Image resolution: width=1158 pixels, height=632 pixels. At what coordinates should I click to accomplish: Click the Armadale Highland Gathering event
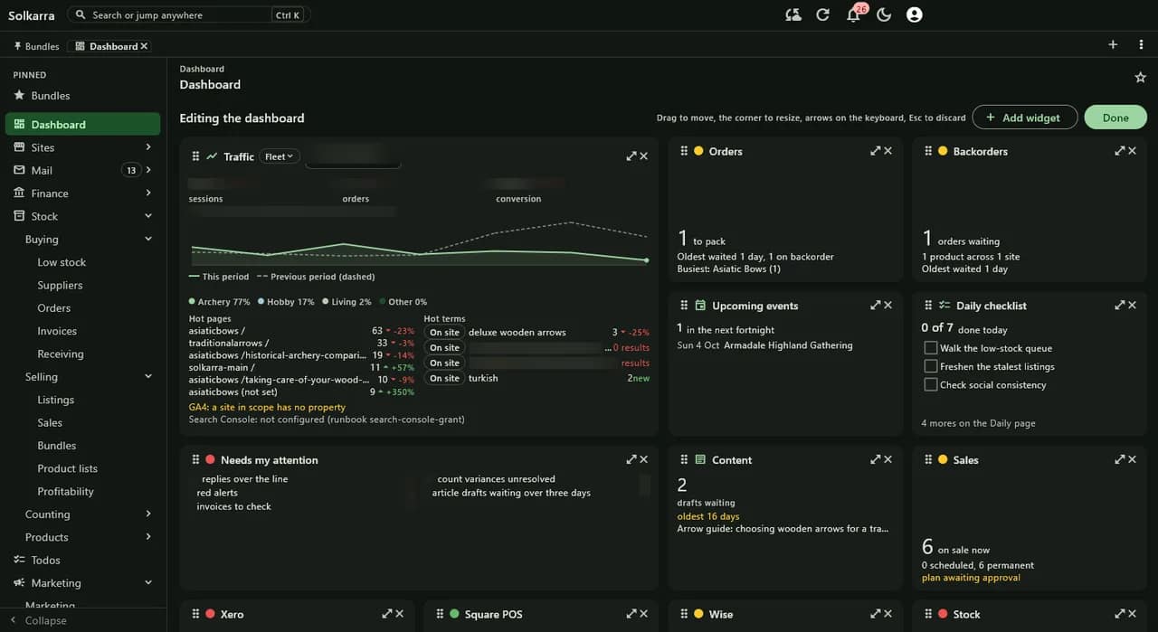pos(787,345)
